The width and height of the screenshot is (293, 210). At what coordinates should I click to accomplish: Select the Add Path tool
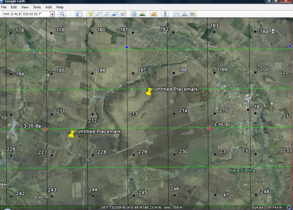pyautogui.click(x=107, y=14)
